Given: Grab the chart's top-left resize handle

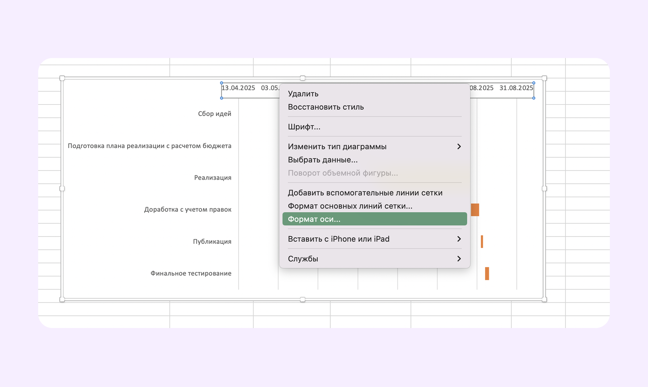Looking at the screenshot, I should [62, 78].
